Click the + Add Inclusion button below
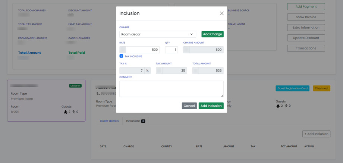 [316, 134]
